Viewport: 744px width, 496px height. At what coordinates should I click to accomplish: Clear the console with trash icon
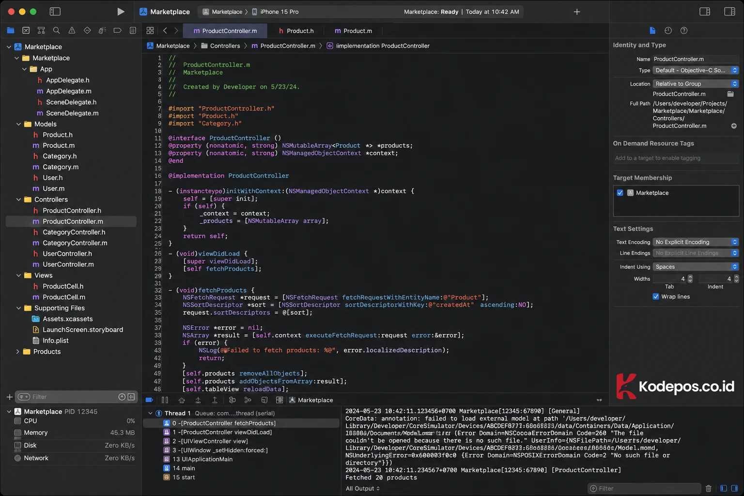pyautogui.click(x=709, y=488)
